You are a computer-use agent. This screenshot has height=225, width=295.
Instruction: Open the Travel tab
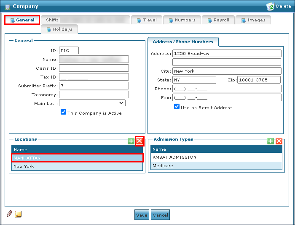click(146, 20)
